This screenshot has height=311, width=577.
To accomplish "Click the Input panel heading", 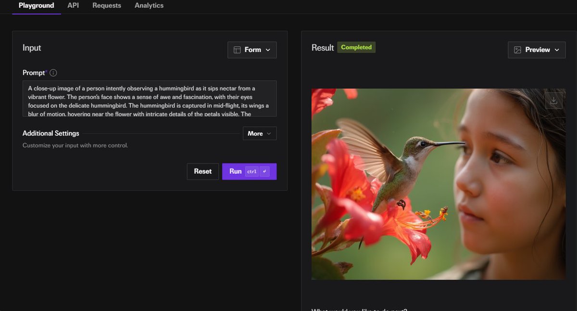I will pos(32,48).
